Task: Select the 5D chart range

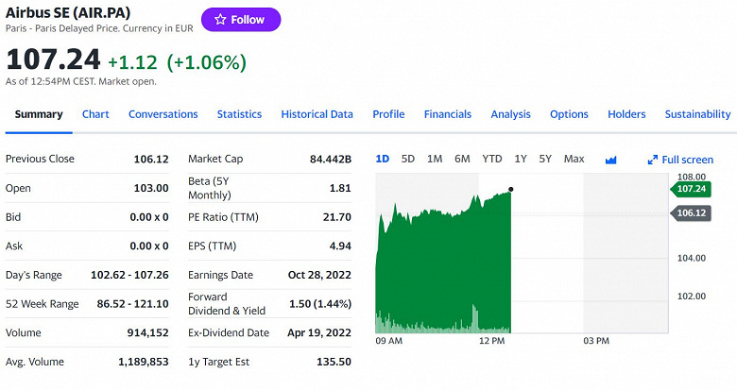Action: coord(407,159)
